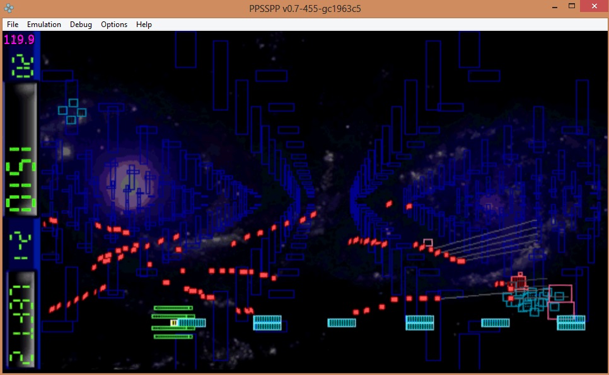Open the Emulation menu

pos(44,25)
